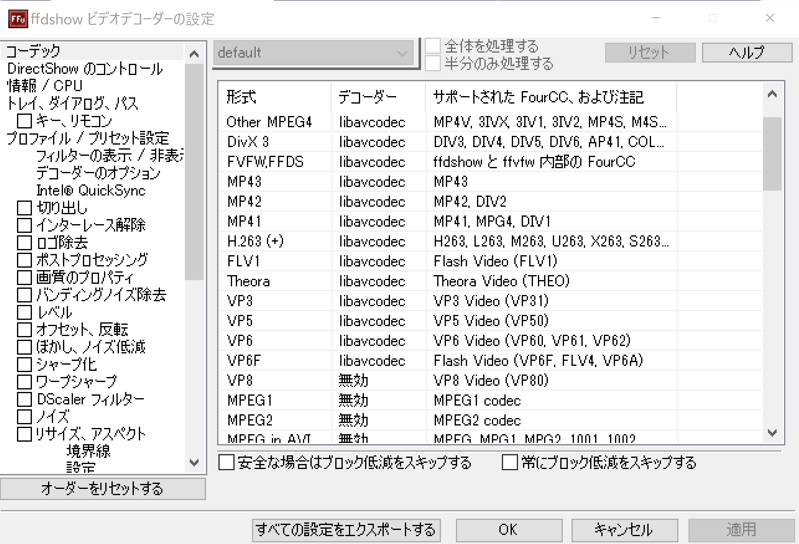Click the codec list scrollbar thumb
799x544 pixels.
point(772,154)
